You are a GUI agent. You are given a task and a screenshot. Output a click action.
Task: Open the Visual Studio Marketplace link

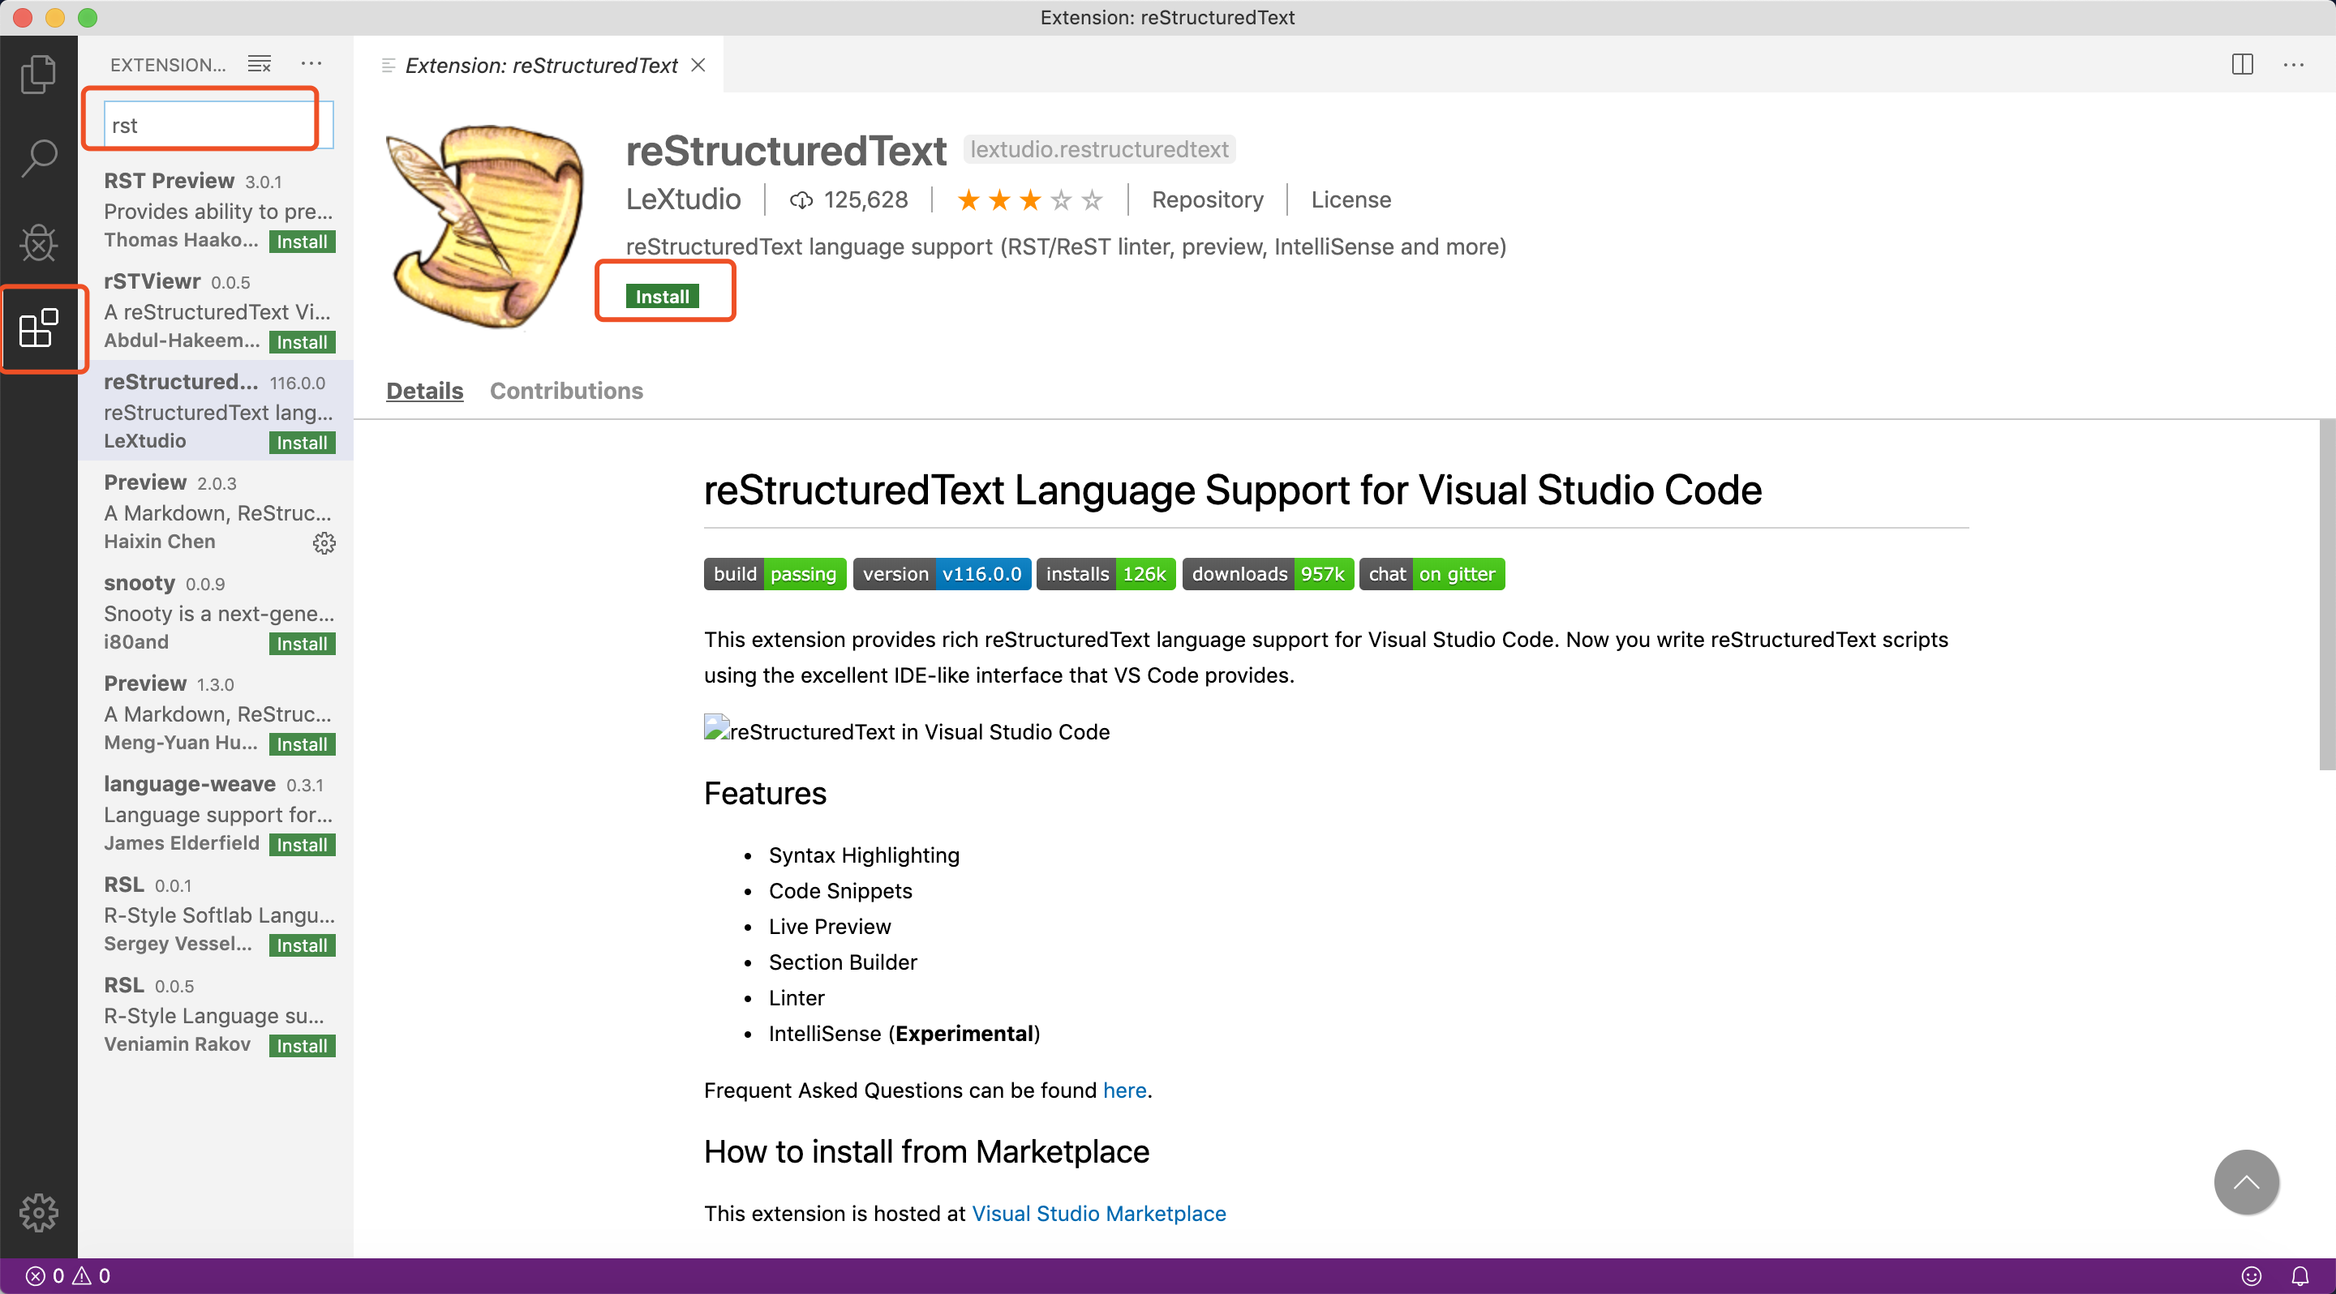coord(1098,1214)
